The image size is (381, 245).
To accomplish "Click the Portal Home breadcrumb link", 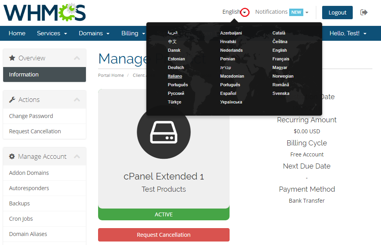I will 111,75.
